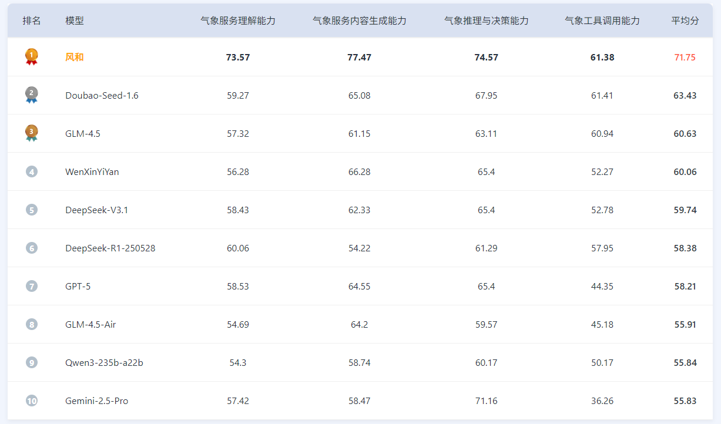
Task: Click the rank 7 number badge
Action: point(32,286)
